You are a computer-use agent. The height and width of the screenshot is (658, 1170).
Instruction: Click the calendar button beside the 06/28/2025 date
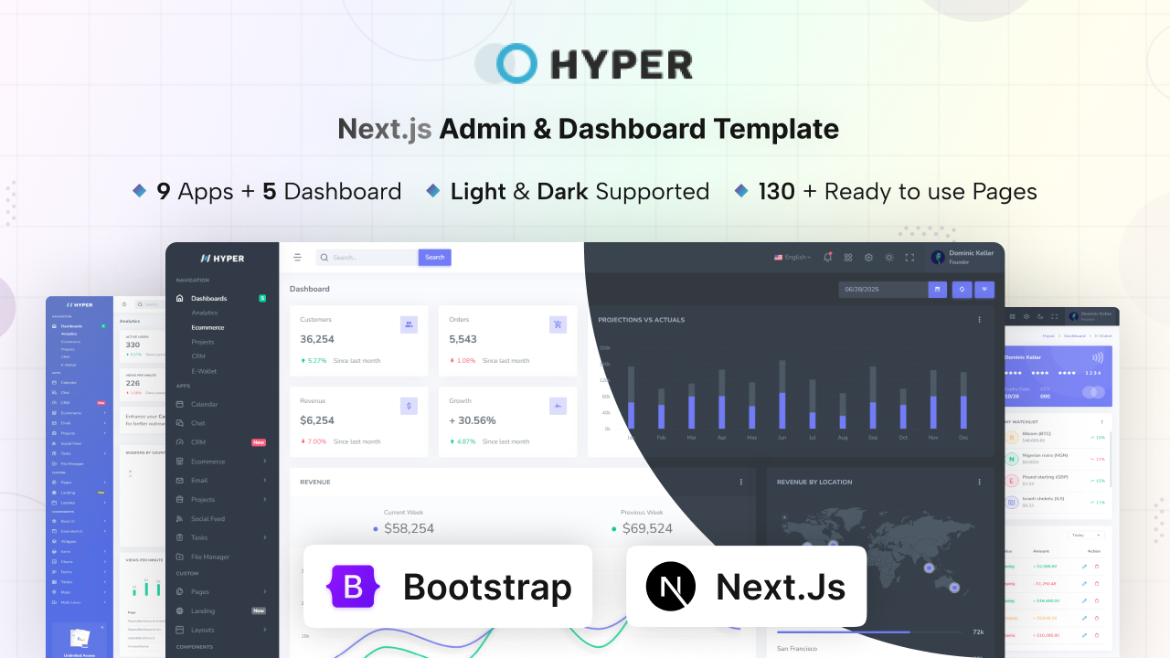[937, 289]
